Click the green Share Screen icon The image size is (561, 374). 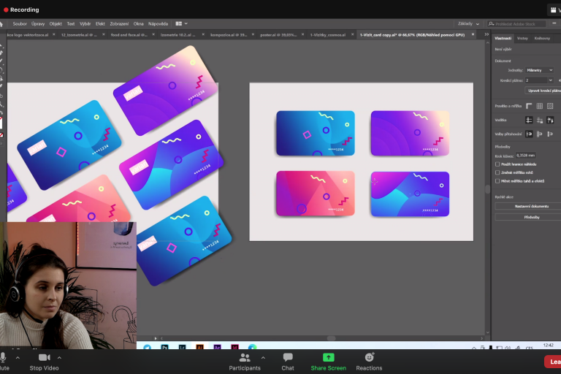(x=328, y=357)
